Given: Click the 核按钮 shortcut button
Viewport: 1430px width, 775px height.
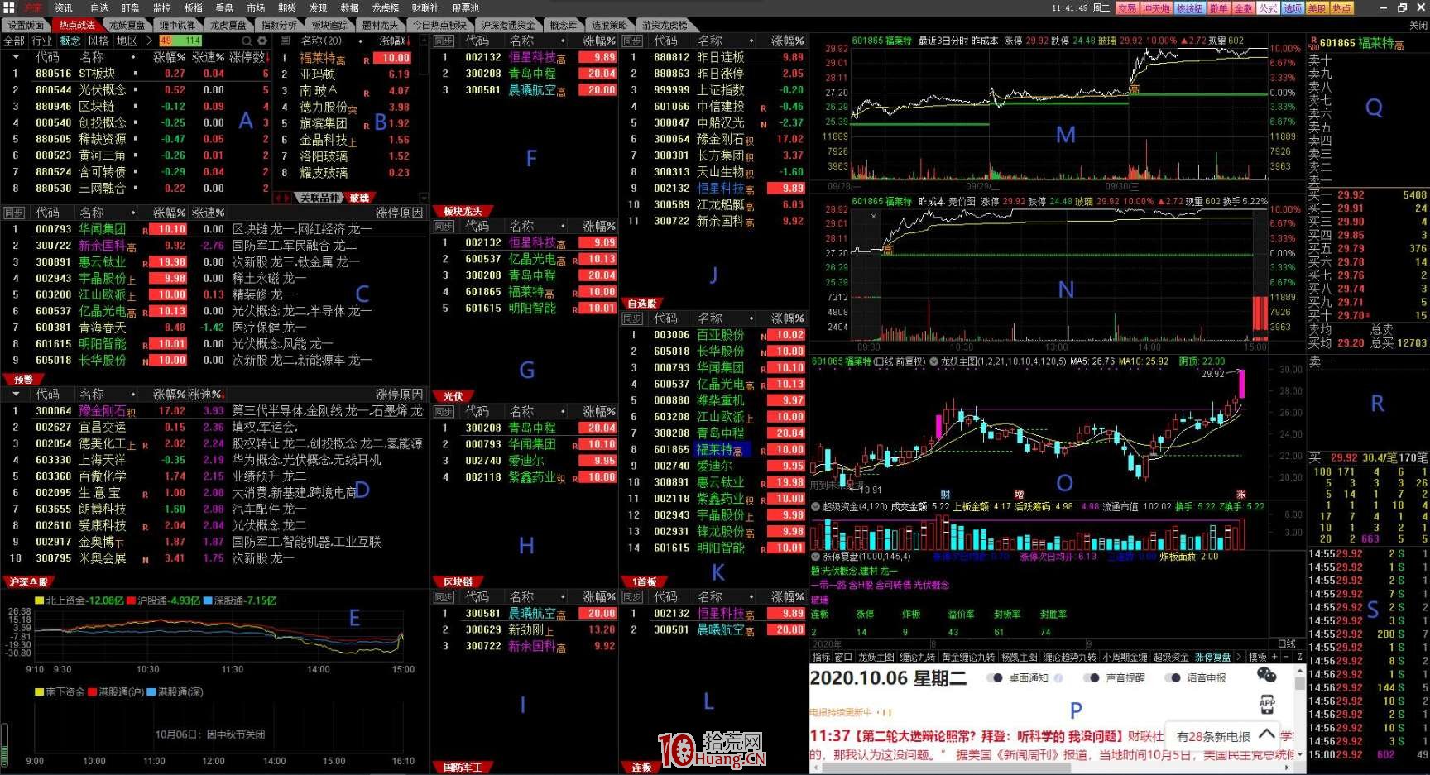Looking at the screenshot, I should [x=1190, y=8].
